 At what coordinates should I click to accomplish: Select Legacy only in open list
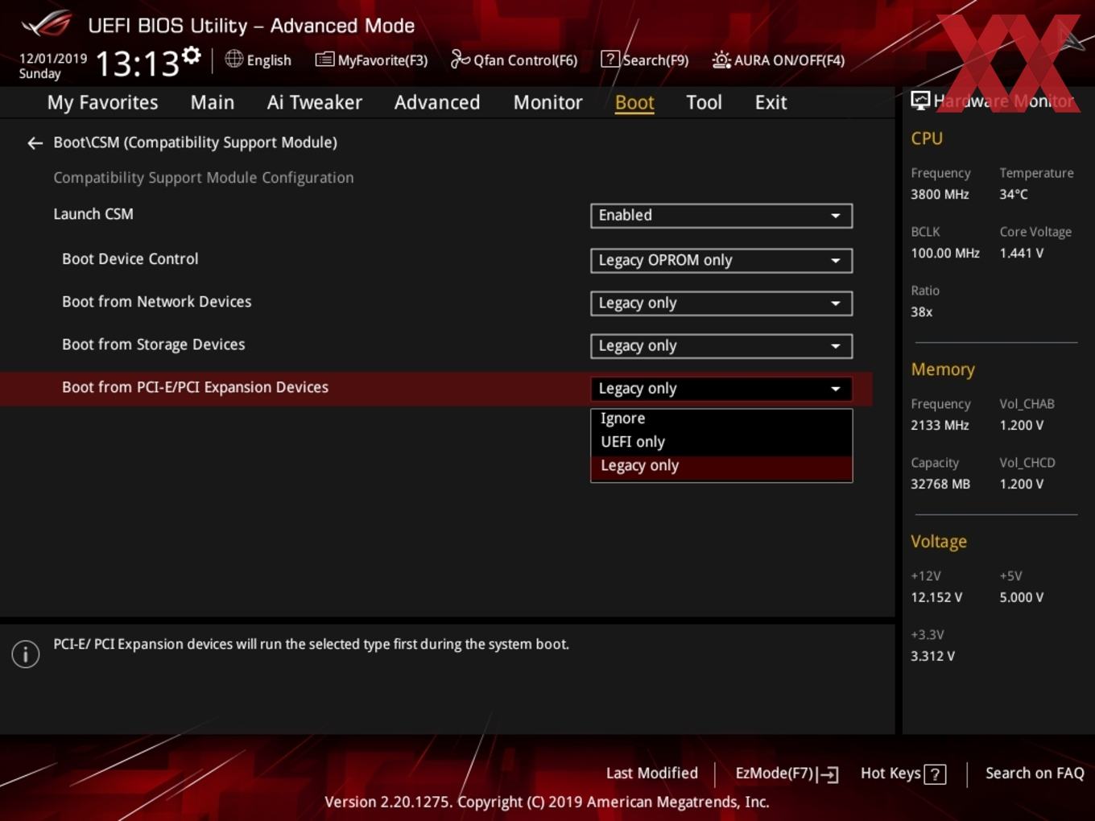click(721, 466)
